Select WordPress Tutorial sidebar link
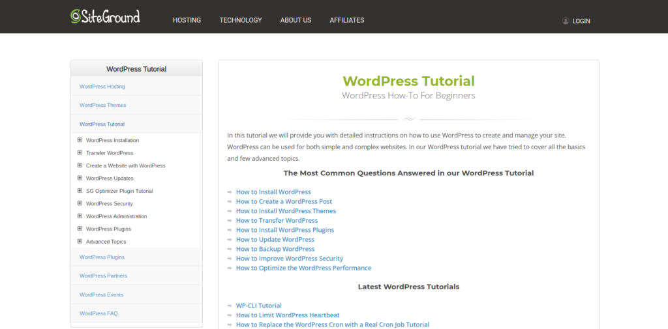 point(102,124)
